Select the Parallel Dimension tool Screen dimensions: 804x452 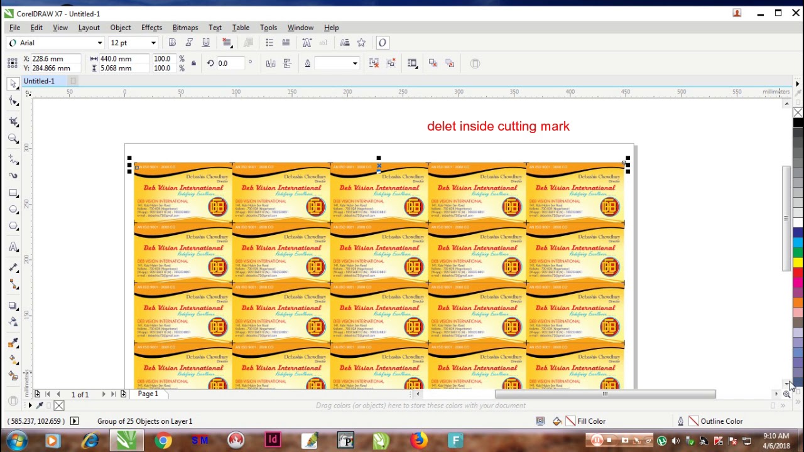tap(13, 267)
